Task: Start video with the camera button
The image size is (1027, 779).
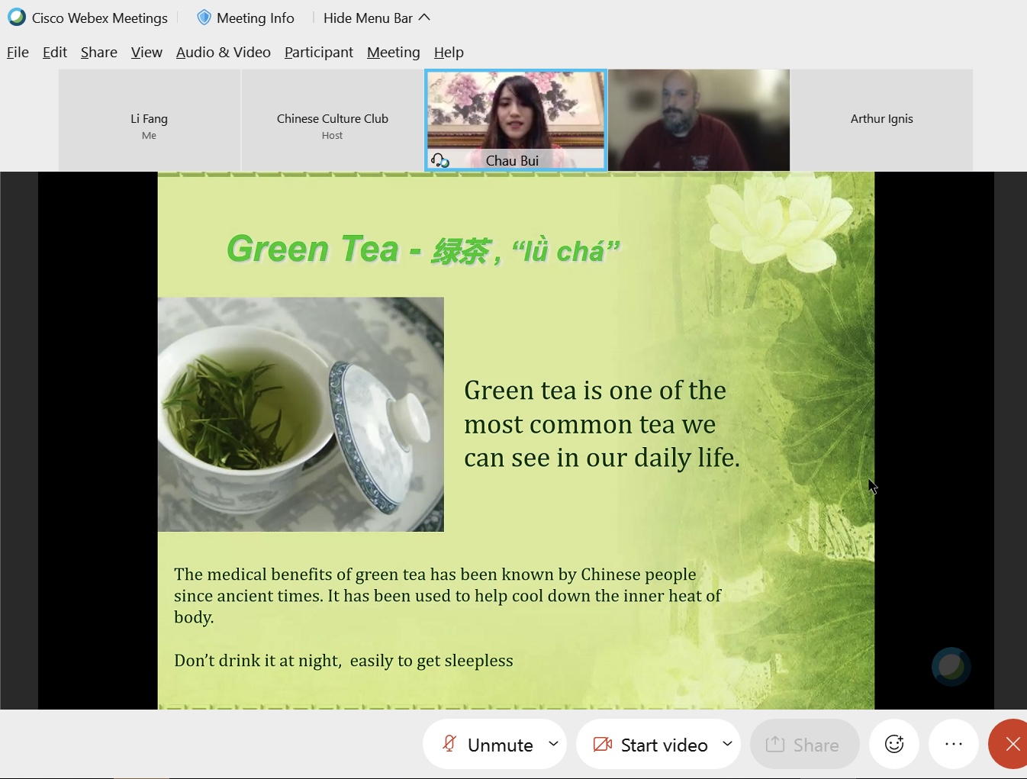Action: point(651,745)
